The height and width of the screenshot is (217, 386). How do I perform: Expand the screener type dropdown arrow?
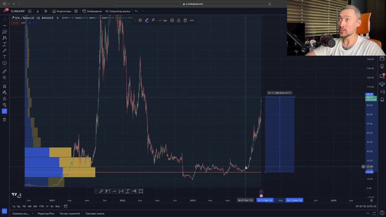click(x=33, y=213)
